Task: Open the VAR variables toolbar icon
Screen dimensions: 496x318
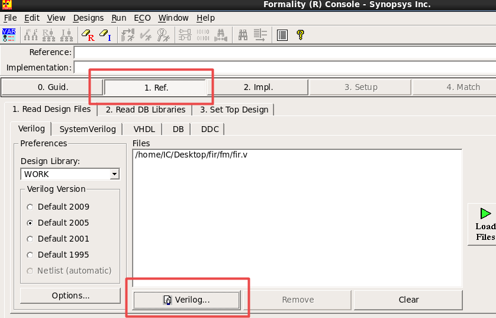Action: click(9, 35)
